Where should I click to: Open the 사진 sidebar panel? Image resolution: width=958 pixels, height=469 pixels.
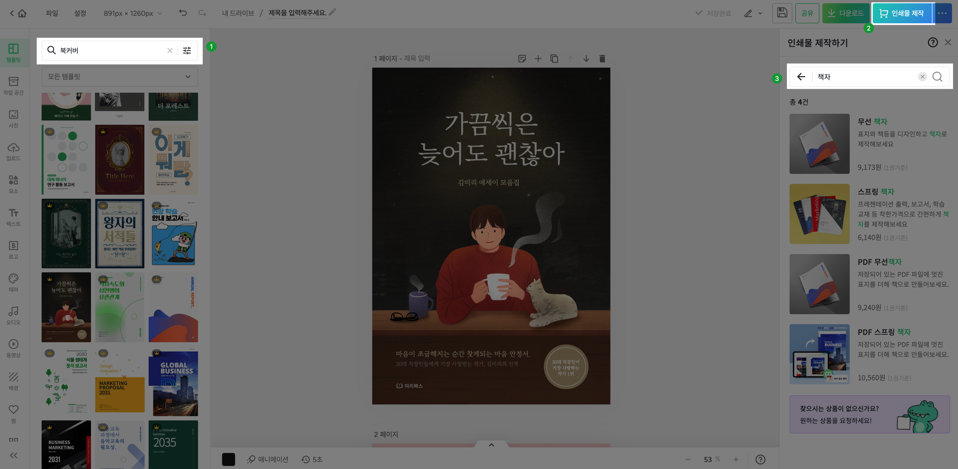(x=13, y=119)
